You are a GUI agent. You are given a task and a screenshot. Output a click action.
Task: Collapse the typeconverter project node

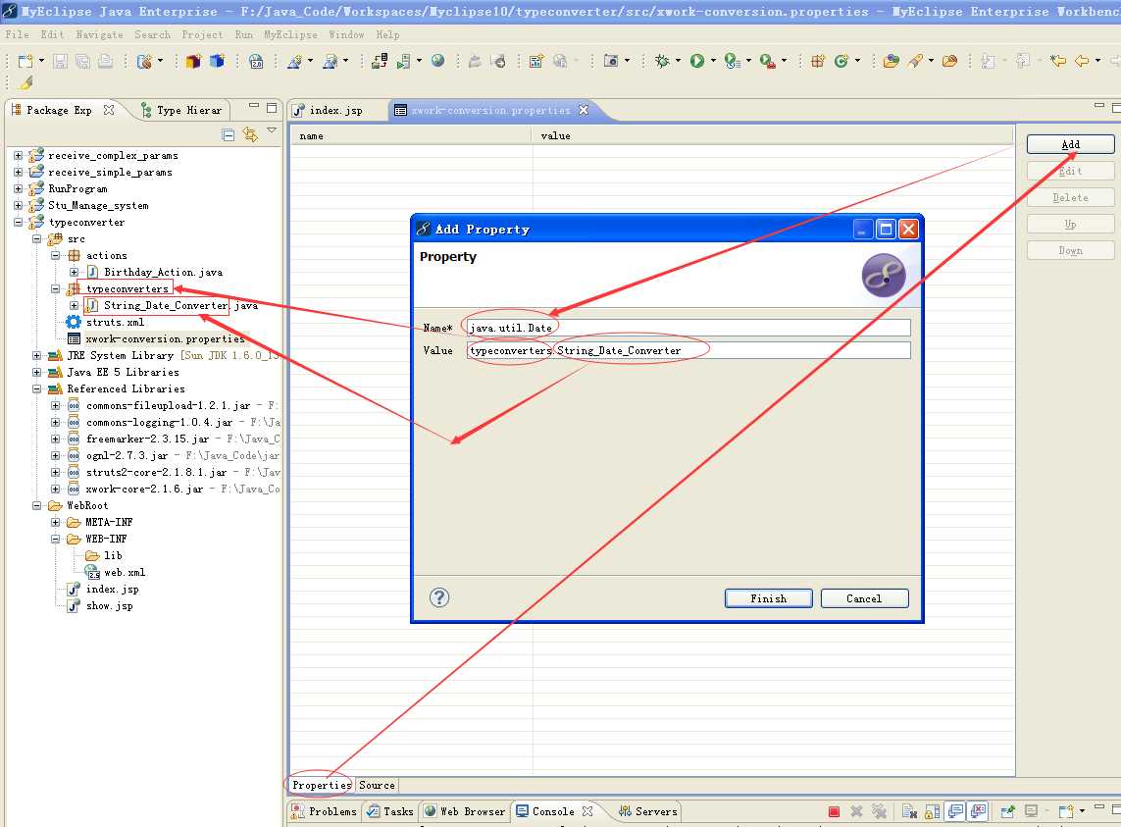[x=18, y=223]
